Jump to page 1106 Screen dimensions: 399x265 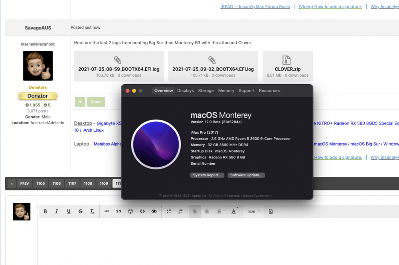(x=57, y=184)
